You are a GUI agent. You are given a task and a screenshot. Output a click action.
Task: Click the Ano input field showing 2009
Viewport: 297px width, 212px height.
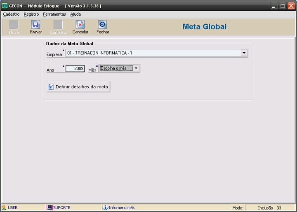pyautogui.click(x=75, y=68)
